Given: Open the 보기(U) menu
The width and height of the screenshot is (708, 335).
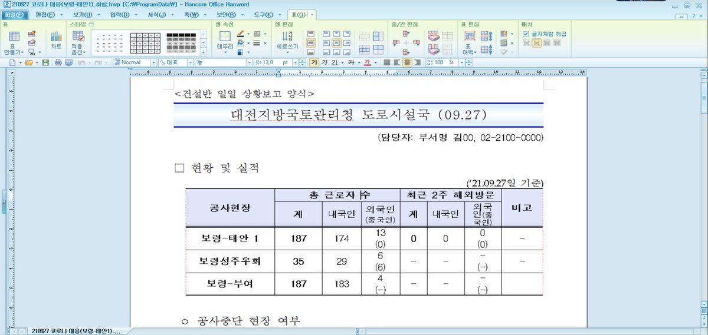Looking at the screenshot, I should point(81,14).
